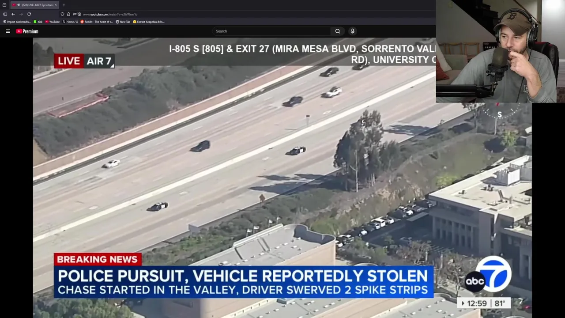The image size is (565, 318).
Task: Click into the YouTube search field
Action: coord(271,31)
